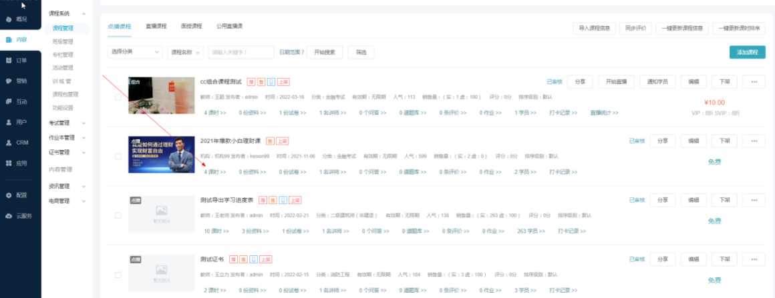The image size is (775, 298).
Task: Open the 选择分类 category dropdown
Action: coord(135,52)
